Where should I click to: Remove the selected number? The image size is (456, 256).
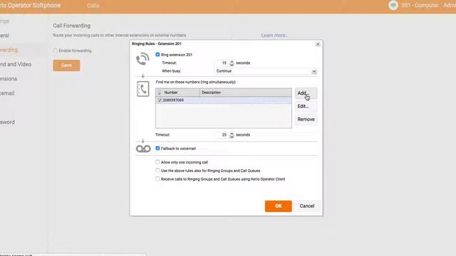(306, 119)
